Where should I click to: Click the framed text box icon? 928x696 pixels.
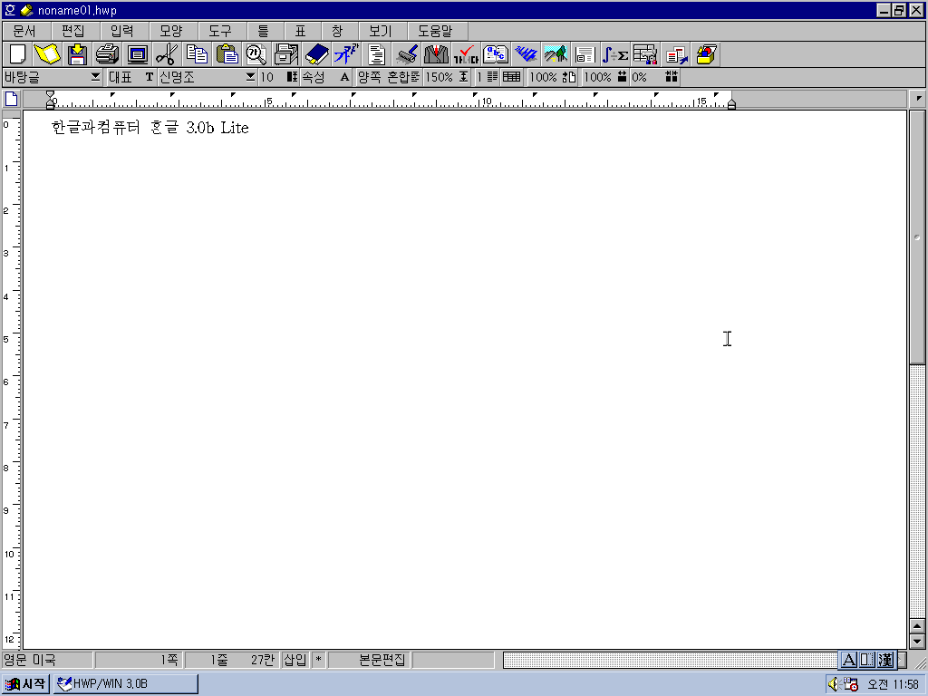pyautogui.click(x=585, y=54)
